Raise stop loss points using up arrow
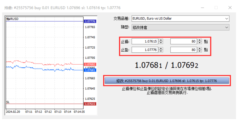238x123 pixels. pos(199,40)
